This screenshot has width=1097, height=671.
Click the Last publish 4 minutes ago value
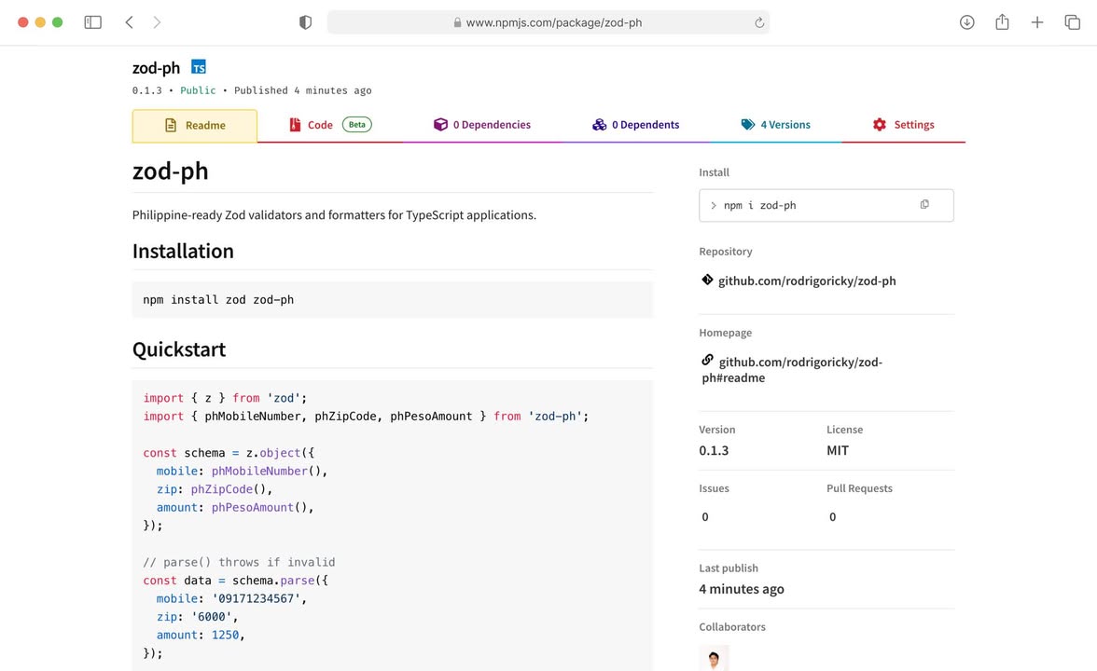click(x=742, y=589)
